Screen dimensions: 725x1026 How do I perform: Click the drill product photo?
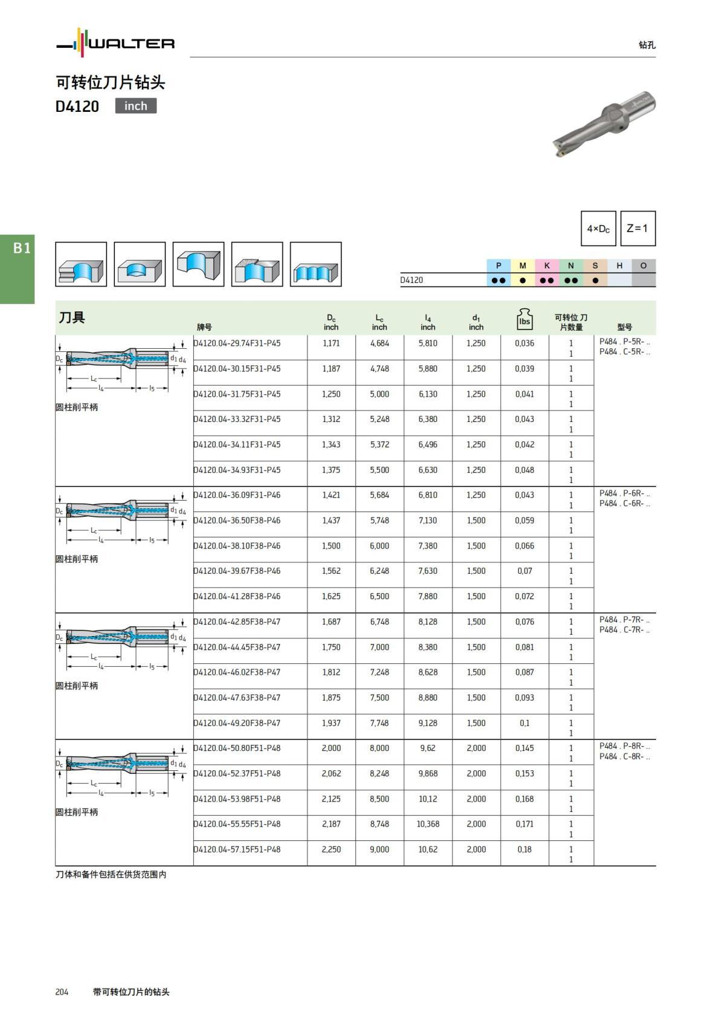pos(604,124)
